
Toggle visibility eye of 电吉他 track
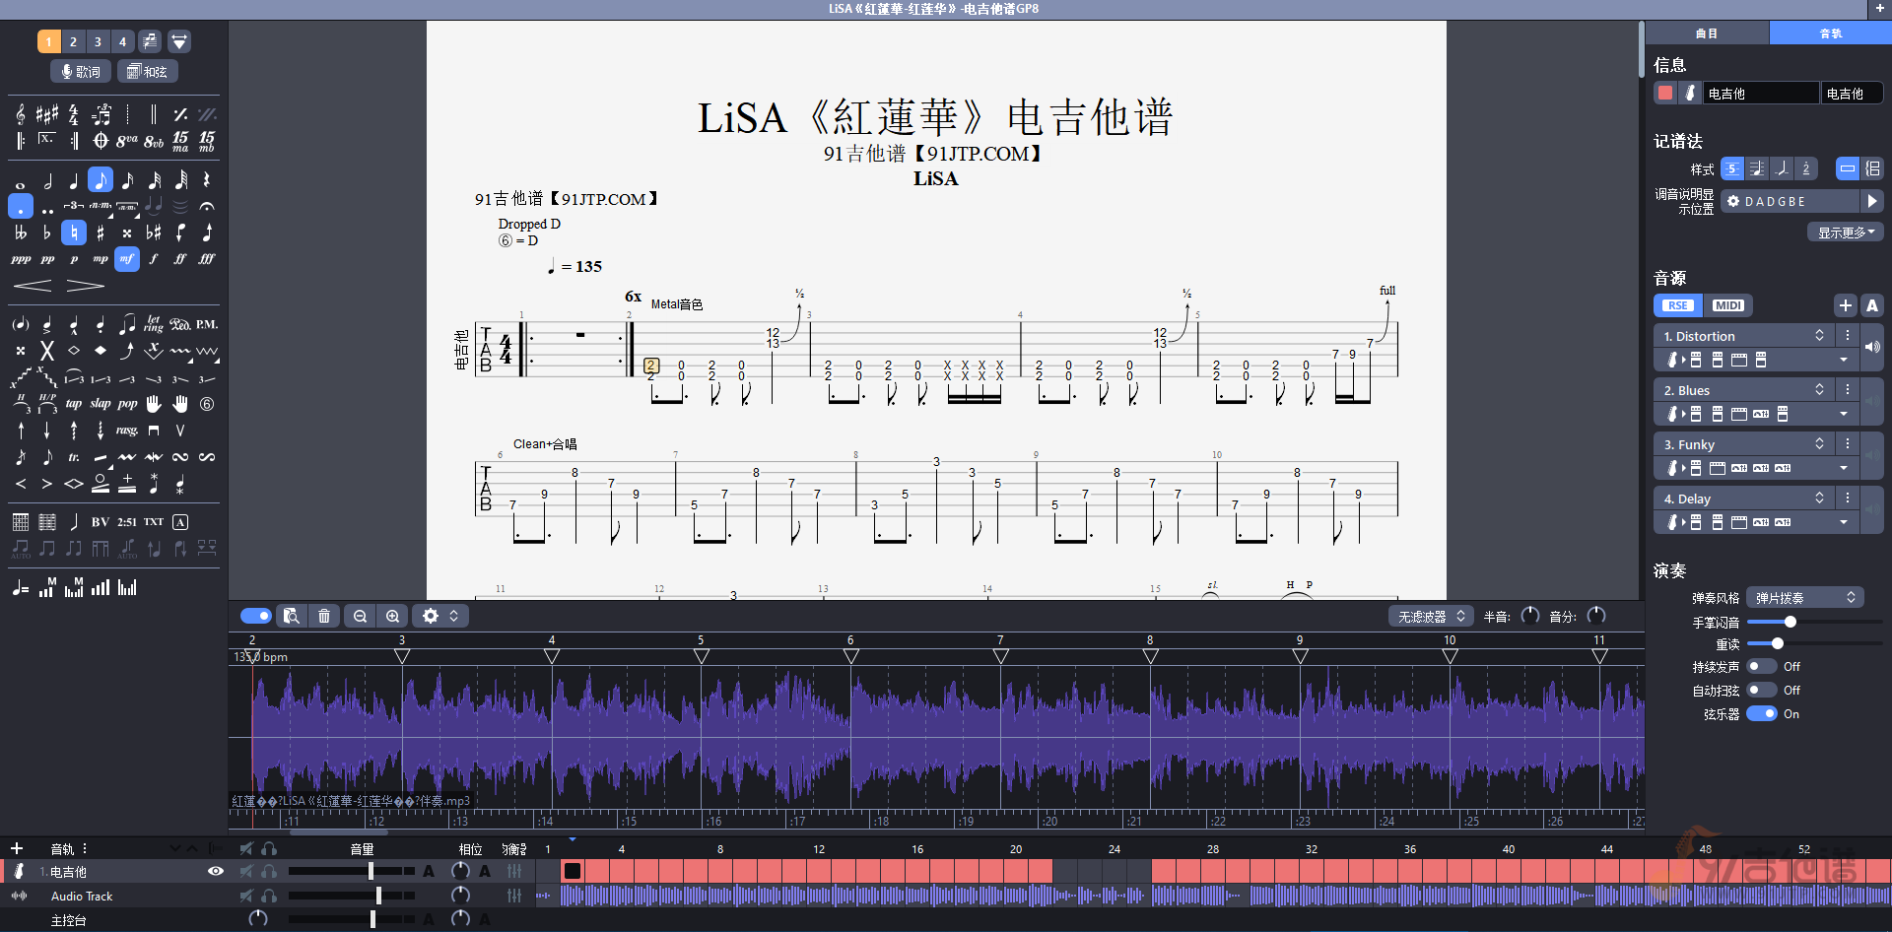click(x=216, y=872)
